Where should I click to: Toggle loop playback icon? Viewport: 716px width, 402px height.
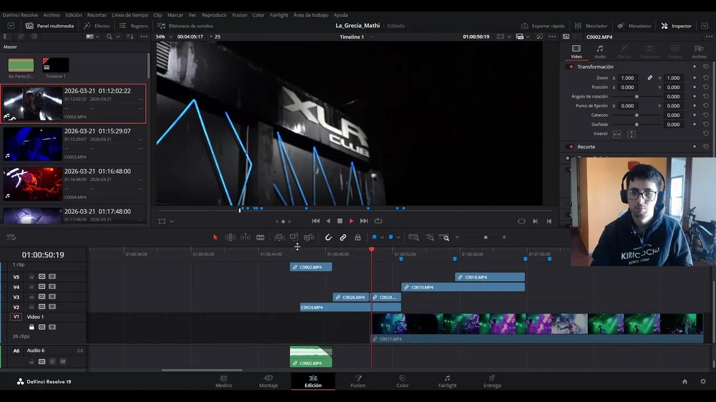[378, 221]
